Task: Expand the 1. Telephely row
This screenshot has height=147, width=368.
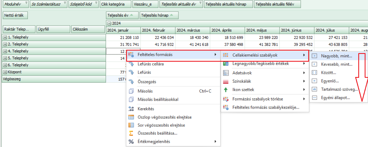Action: coord(5,37)
